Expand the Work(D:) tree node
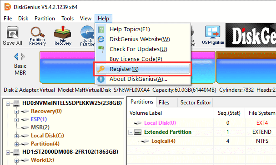Image resolution: width=276 pixels, height=165 pixels. [17, 160]
